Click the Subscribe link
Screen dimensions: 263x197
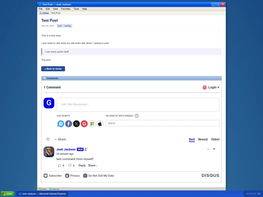(x=53, y=176)
